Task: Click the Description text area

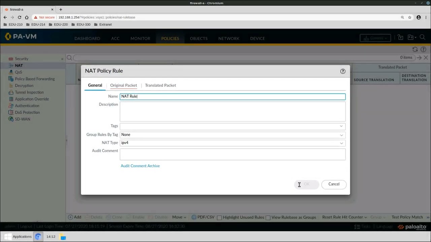Action: (x=233, y=112)
